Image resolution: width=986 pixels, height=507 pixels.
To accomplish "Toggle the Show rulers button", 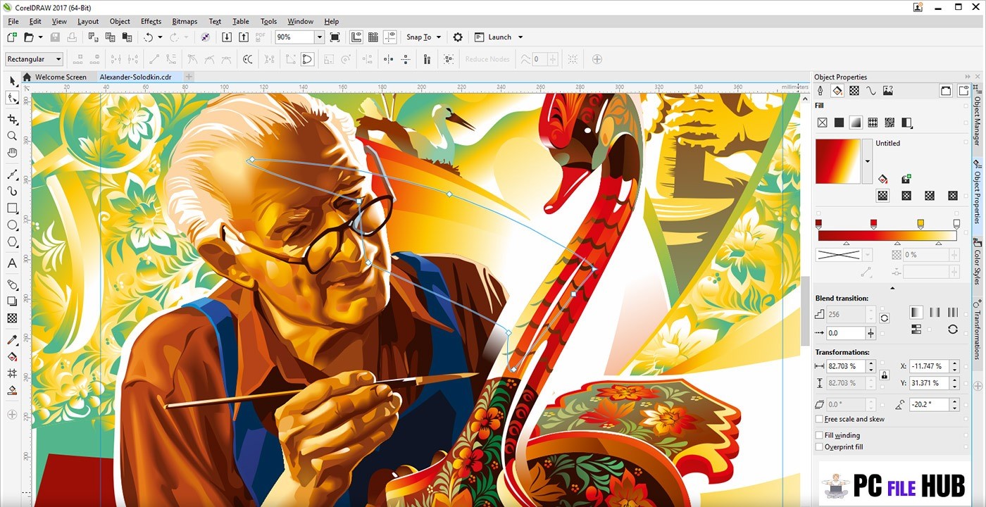I will point(356,37).
